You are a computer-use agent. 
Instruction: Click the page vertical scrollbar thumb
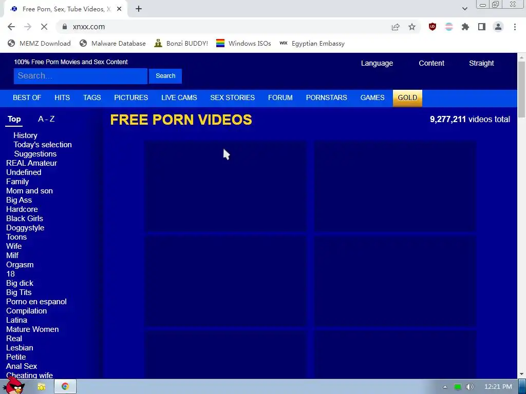(x=522, y=90)
